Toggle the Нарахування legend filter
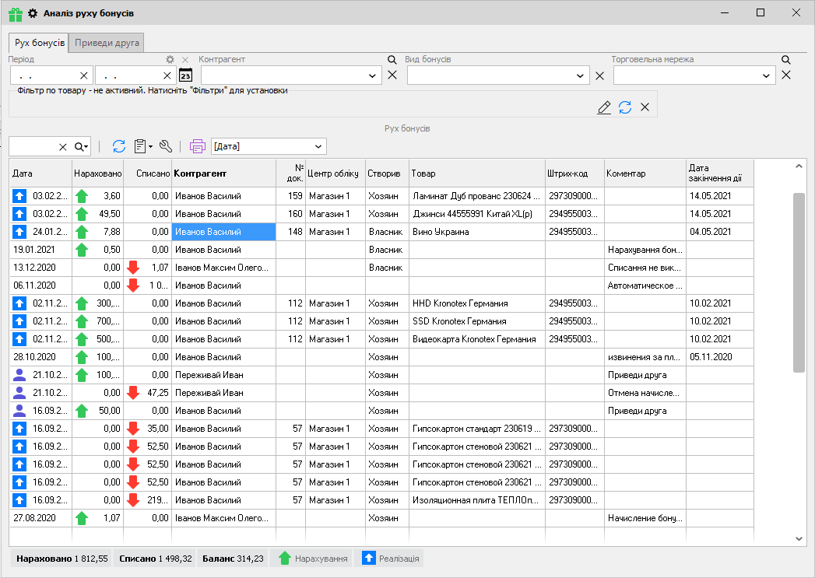Image resolution: width=815 pixels, height=578 pixels. tap(313, 559)
